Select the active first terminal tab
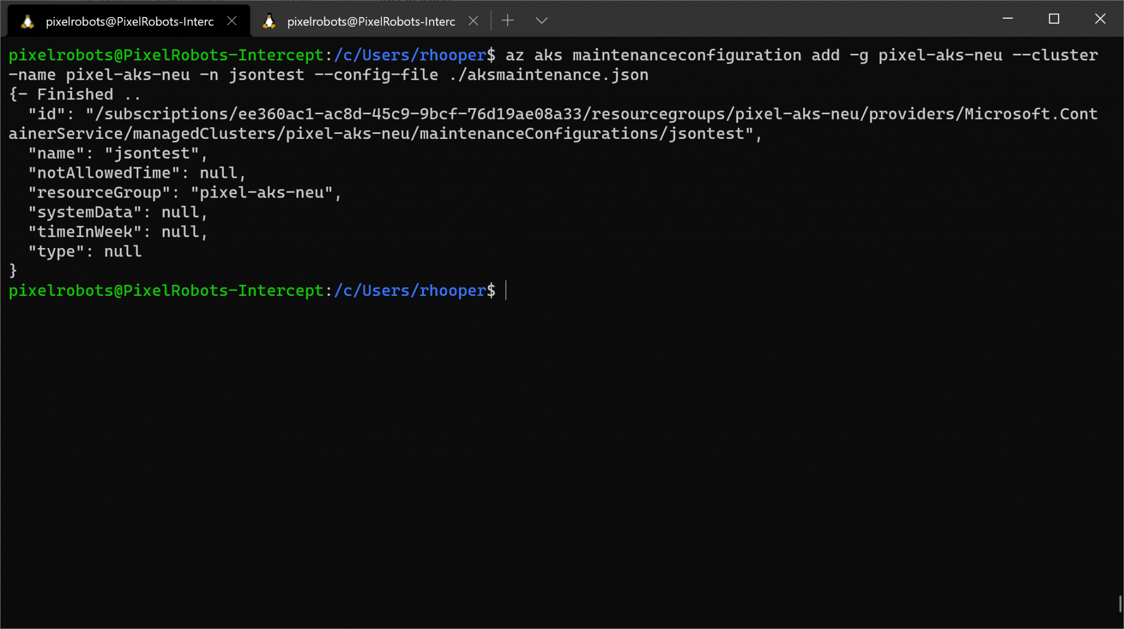Viewport: 1124px width, 629px height. 126,20
